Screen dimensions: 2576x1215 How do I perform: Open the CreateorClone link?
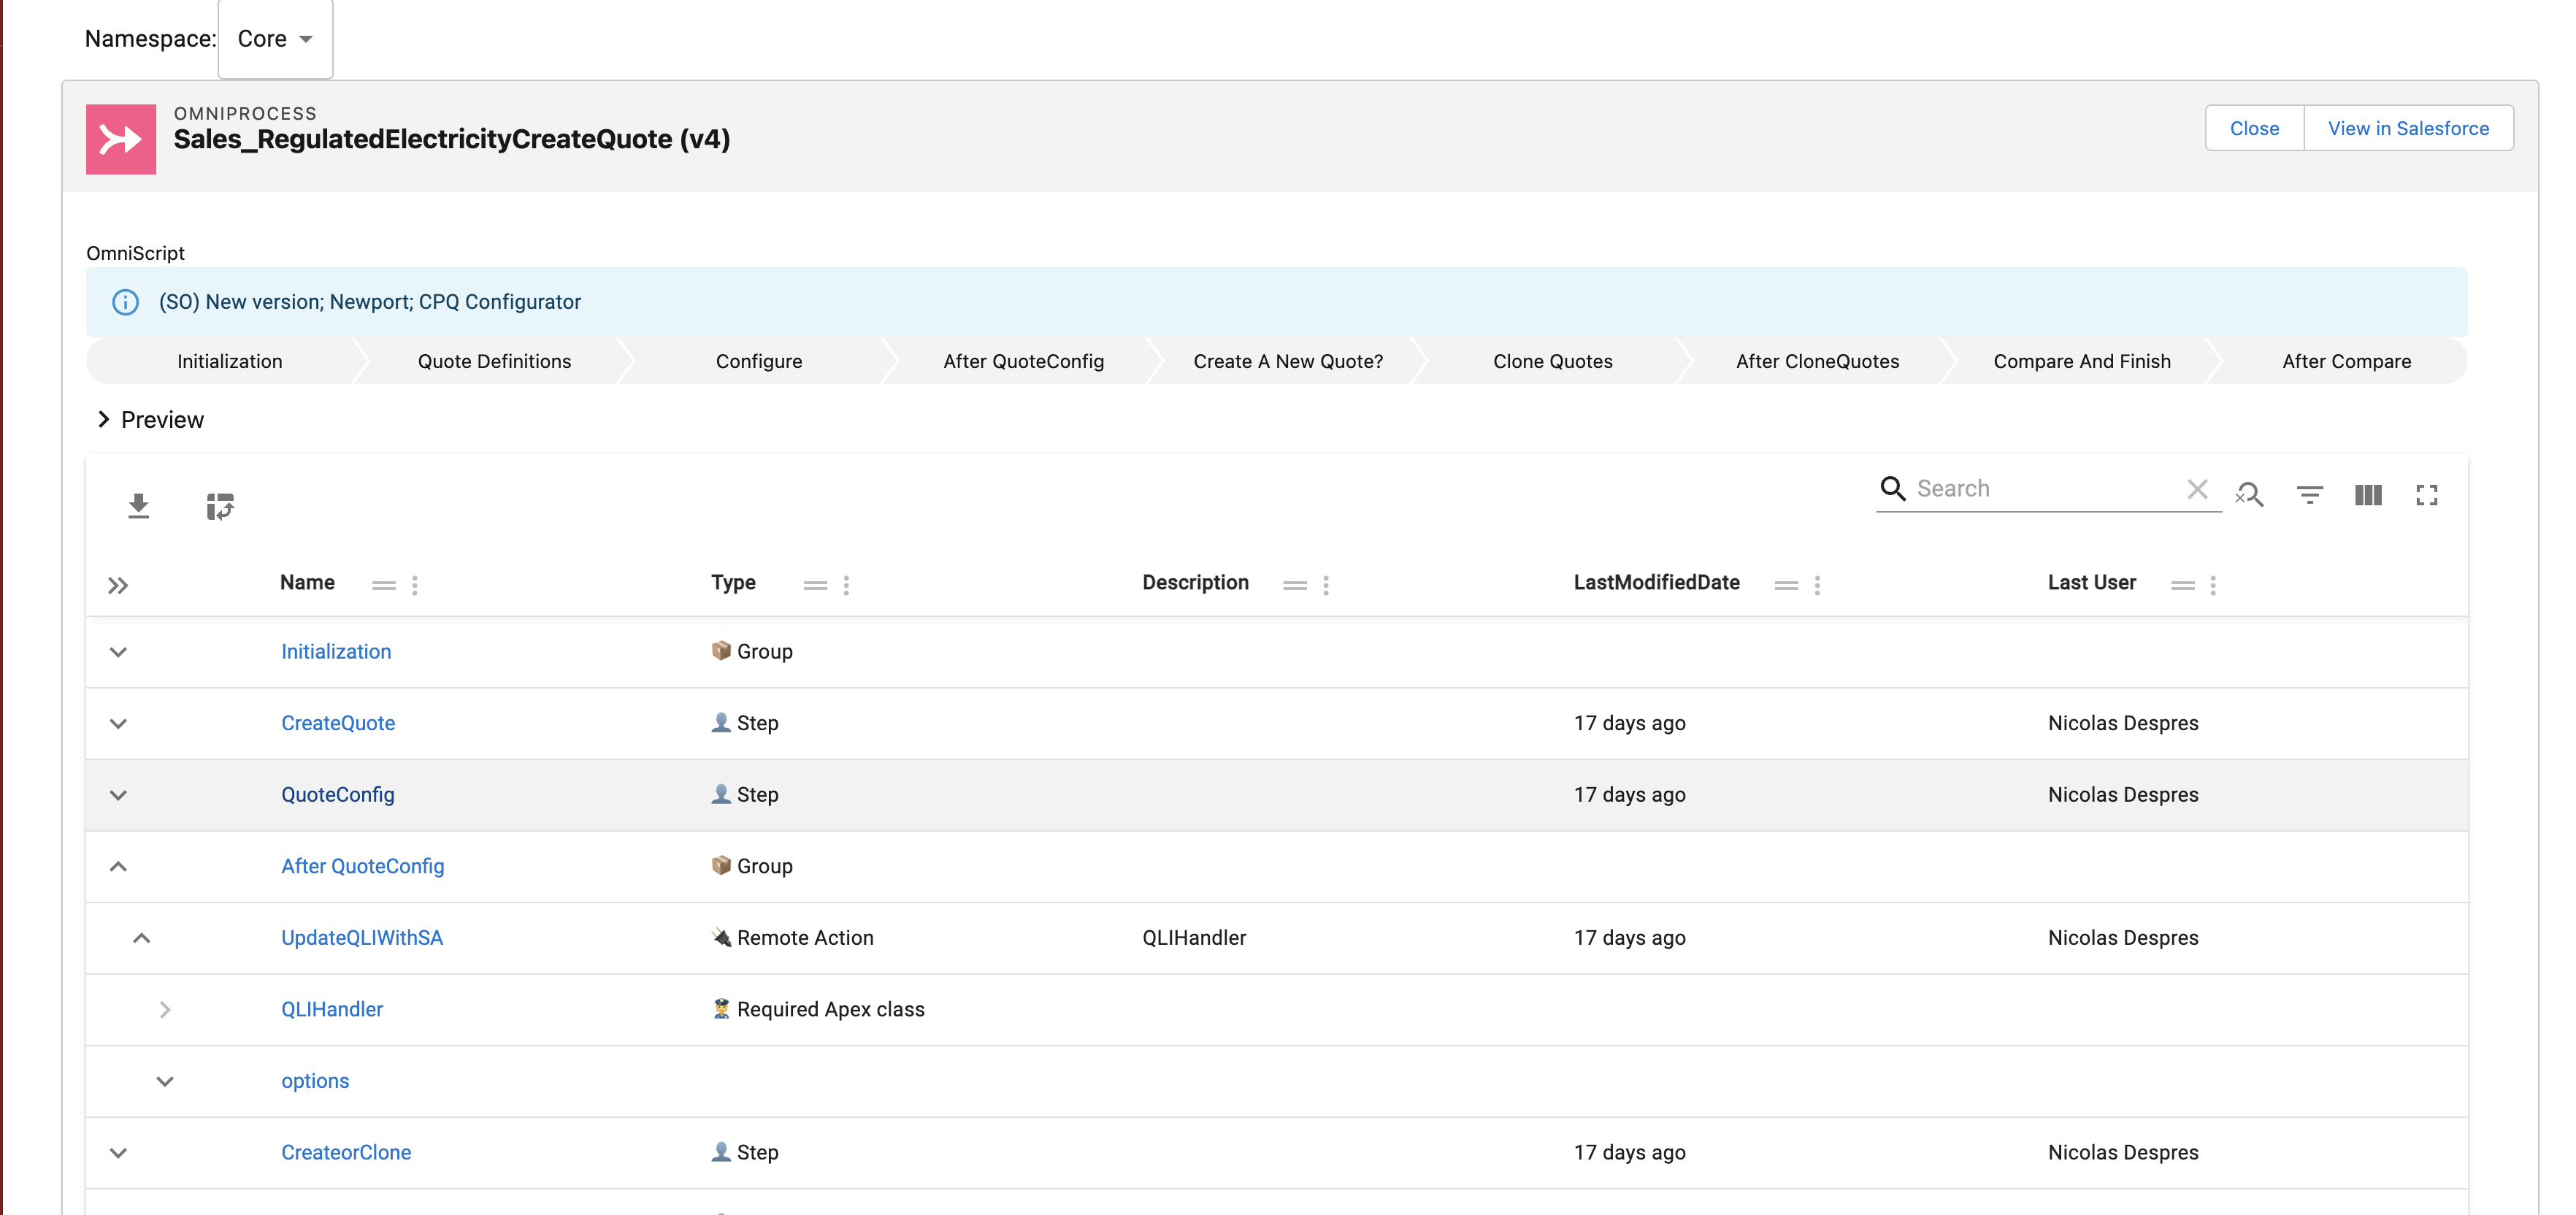click(346, 1152)
